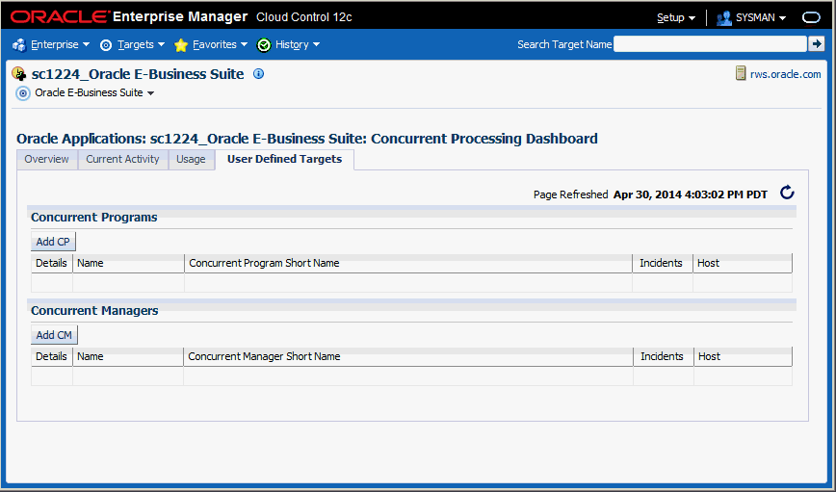Click the Targets bullseye icon
The height and width of the screenshot is (492, 836).
pyautogui.click(x=106, y=45)
